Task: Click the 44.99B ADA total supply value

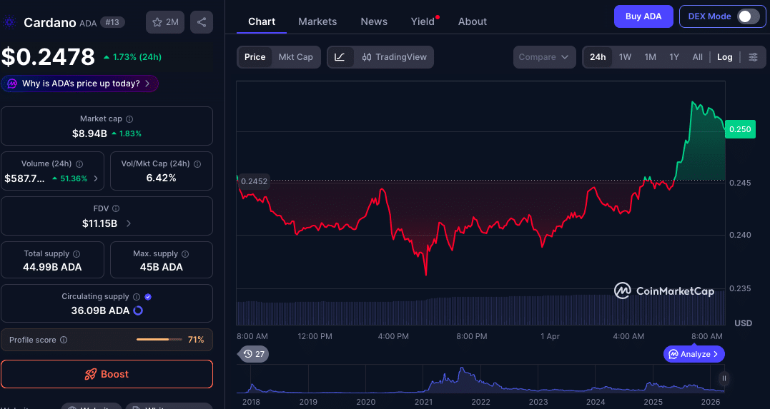Action: pos(52,267)
